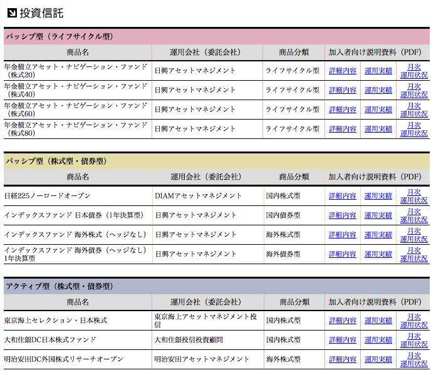Click product name 明治安田DC外国株式リサーチオープン
Image resolution: width=441 pixels, height=375 pixels.
(x=63, y=359)
